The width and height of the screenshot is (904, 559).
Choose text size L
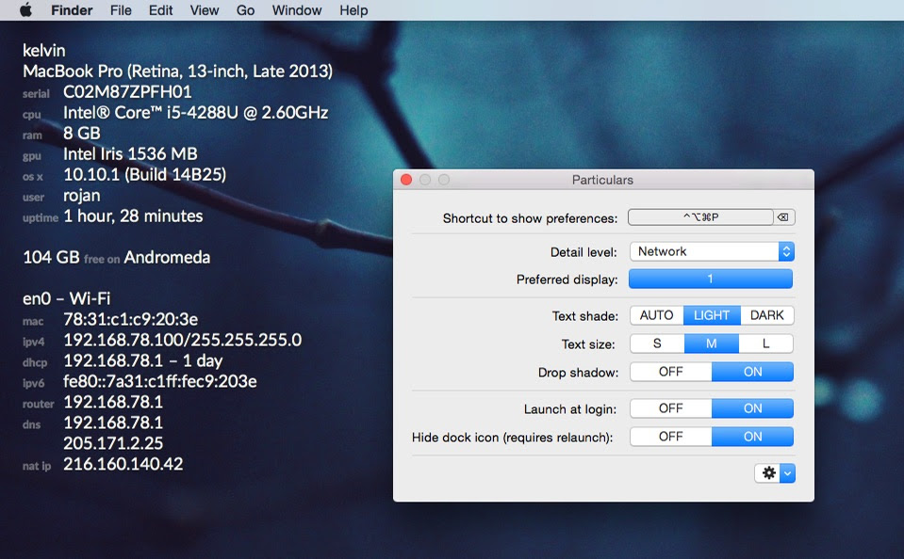766,343
